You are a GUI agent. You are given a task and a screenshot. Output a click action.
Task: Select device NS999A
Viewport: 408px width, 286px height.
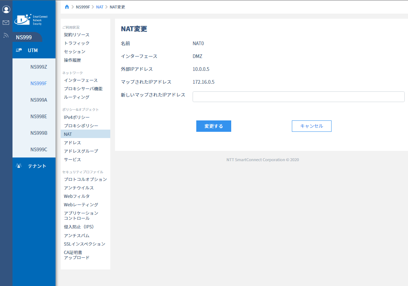point(39,100)
